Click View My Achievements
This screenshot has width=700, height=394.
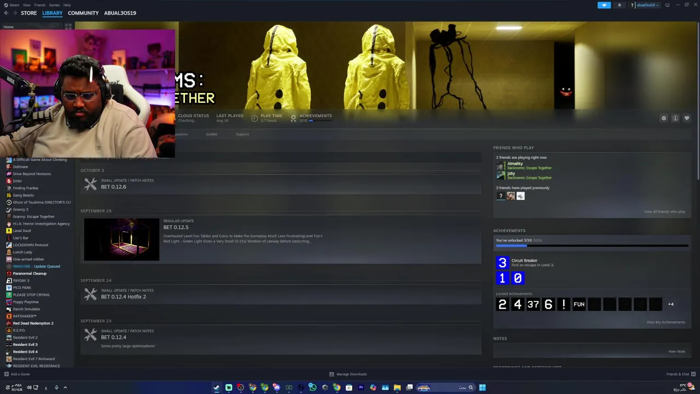[666, 322]
